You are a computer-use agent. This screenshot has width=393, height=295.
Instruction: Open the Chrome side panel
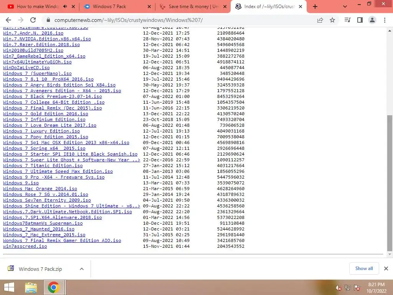[360, 20]
